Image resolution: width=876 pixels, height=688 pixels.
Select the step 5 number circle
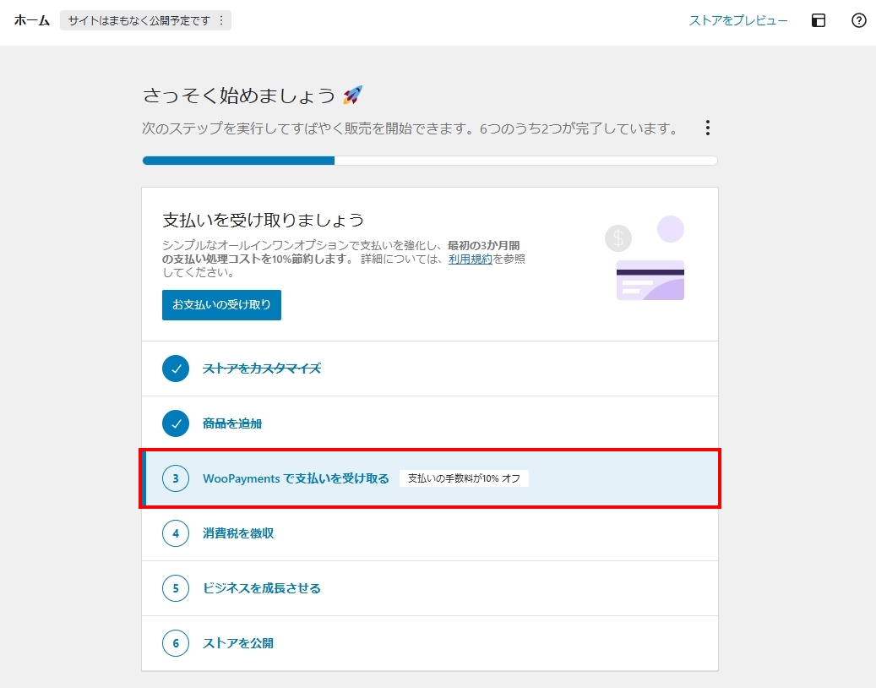[x=176, y=588]
